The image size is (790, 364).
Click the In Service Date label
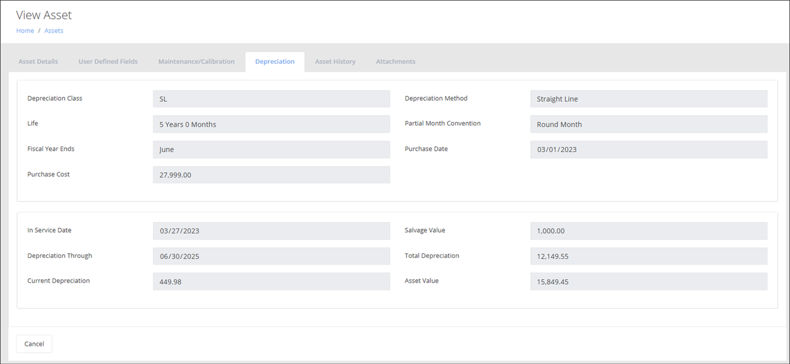[49, 230]
